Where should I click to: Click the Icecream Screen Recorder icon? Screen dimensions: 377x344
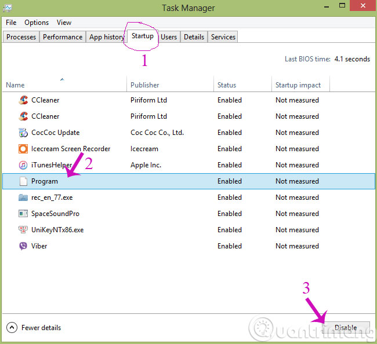coord(23,149)
